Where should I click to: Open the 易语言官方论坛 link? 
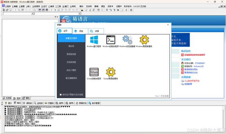click(x=191, y=73)
